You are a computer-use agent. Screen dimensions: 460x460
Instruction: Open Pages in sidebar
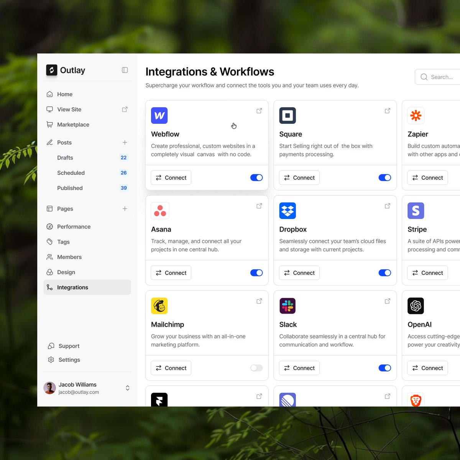pyautogui.click(x=87, y=209)
